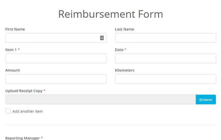Click the blue Browse button
Viewport: 221px width, 140px height.
206,100
